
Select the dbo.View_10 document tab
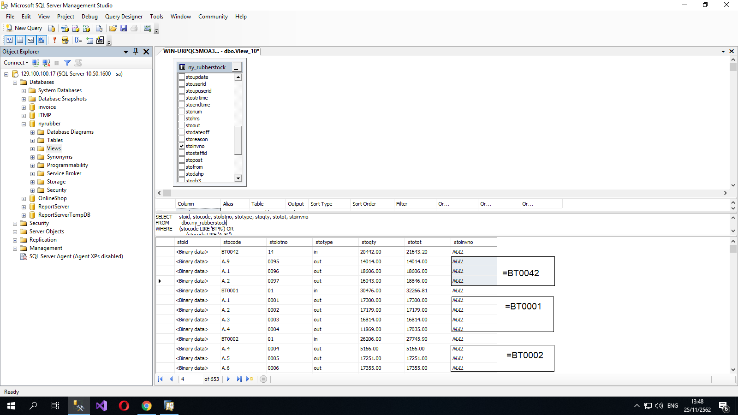[211, 51]
